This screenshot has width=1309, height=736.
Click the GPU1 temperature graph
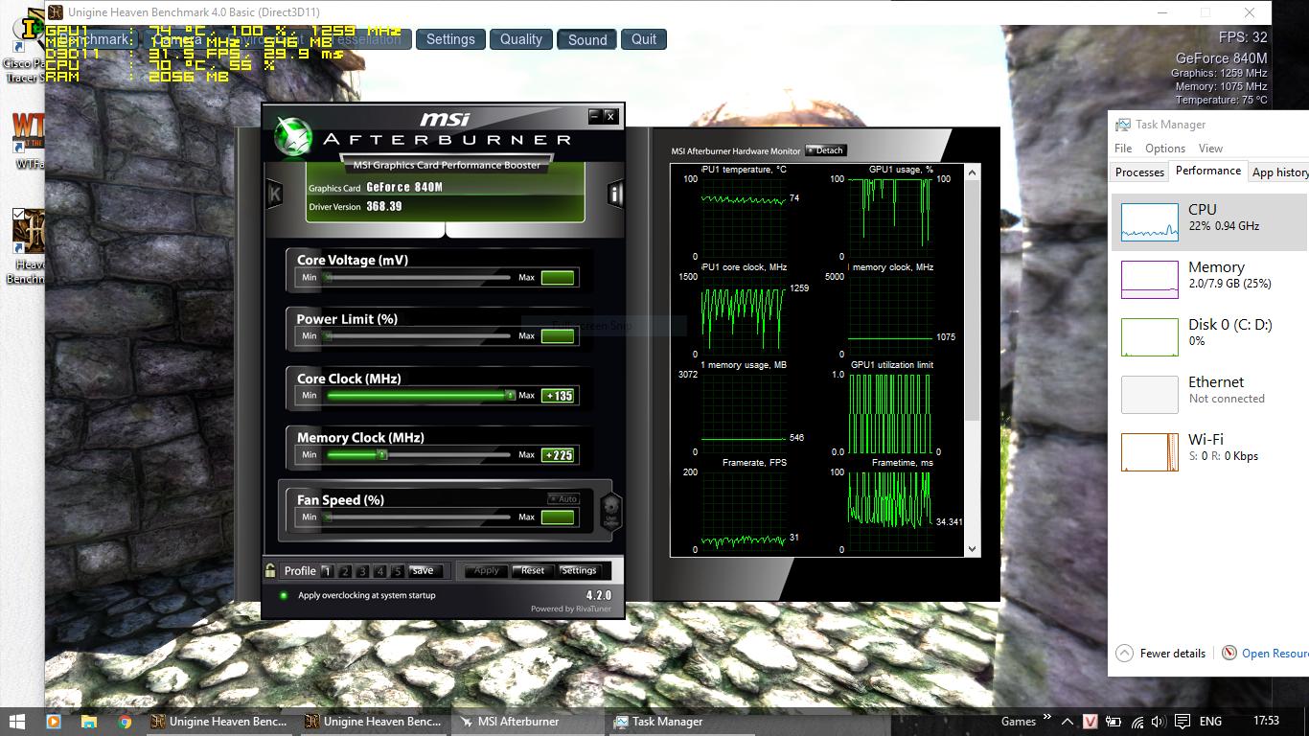[x=743, y=218]
